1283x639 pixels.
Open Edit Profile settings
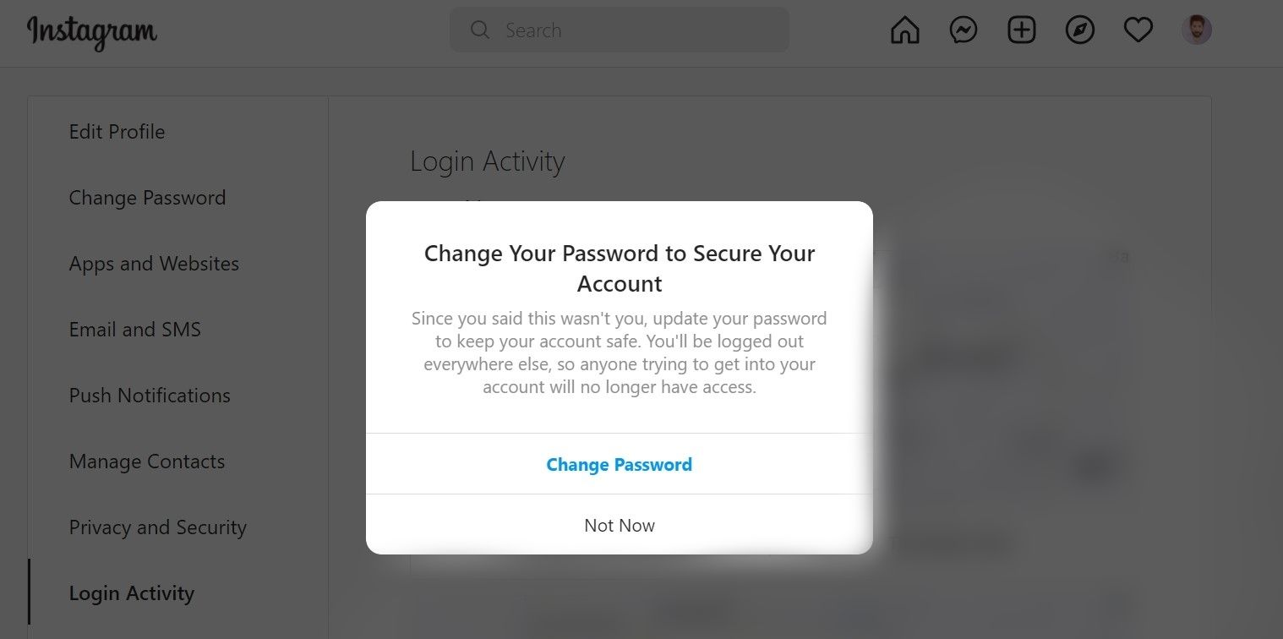tap(117, 132)
